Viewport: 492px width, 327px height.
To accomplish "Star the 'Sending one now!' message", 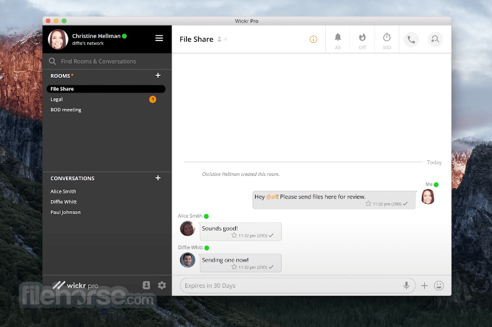I will coord(234,267).
